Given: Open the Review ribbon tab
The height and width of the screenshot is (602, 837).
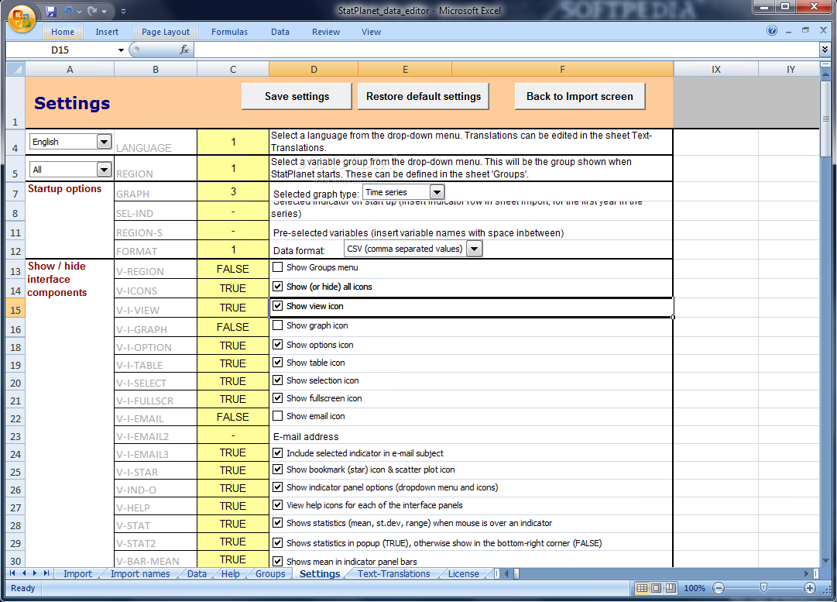Looking at the screenshot, I should (326, 32).
